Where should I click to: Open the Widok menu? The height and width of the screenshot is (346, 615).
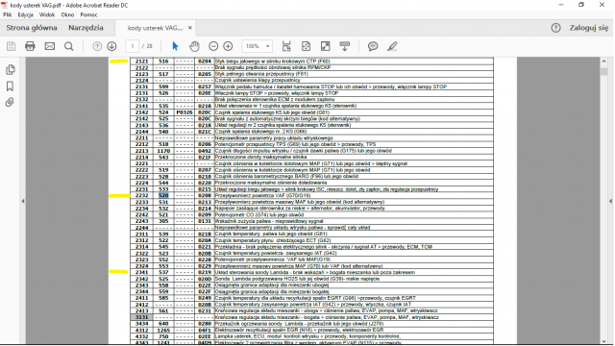point(47,14)
